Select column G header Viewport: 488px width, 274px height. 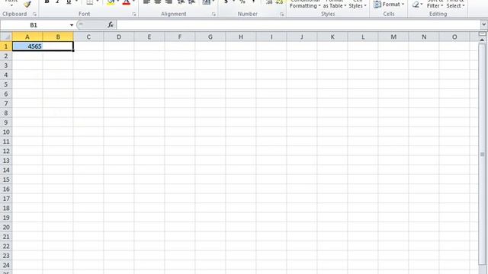pos(210,37)
